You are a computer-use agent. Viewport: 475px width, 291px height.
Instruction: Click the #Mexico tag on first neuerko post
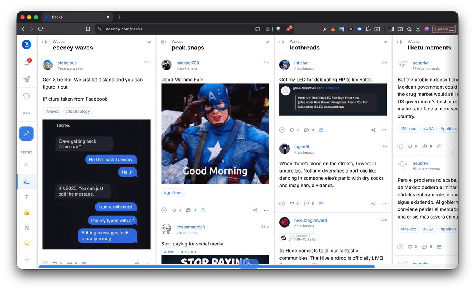pos(408,129)
